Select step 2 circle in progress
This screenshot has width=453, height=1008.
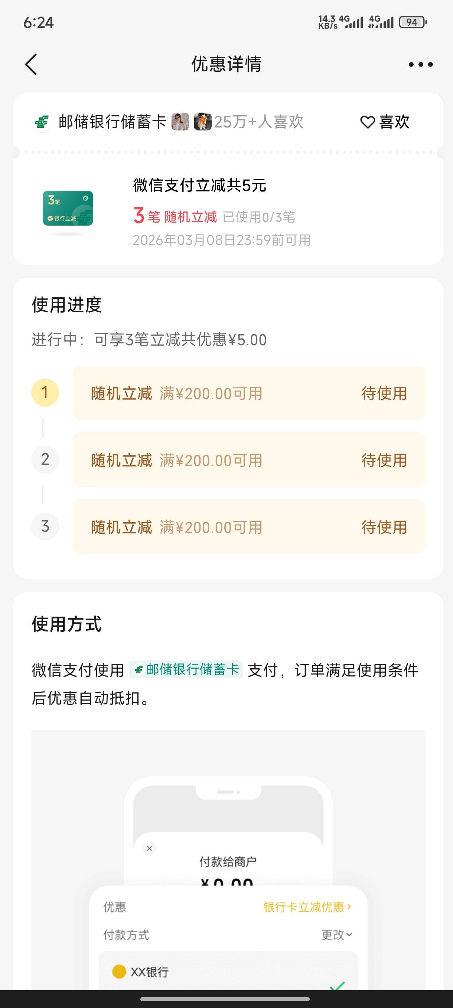pyautogui.click(x=45, y=459)
